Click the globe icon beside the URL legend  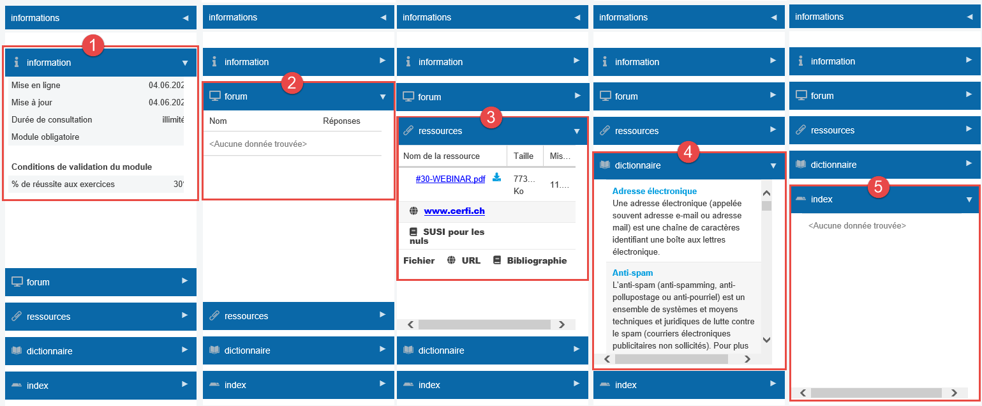tap(451, 260)
